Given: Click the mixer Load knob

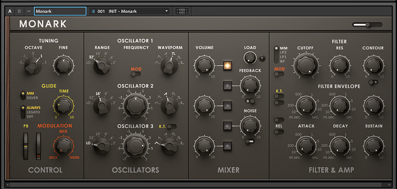Looking at the screenshot, I should tap(250, 58).
